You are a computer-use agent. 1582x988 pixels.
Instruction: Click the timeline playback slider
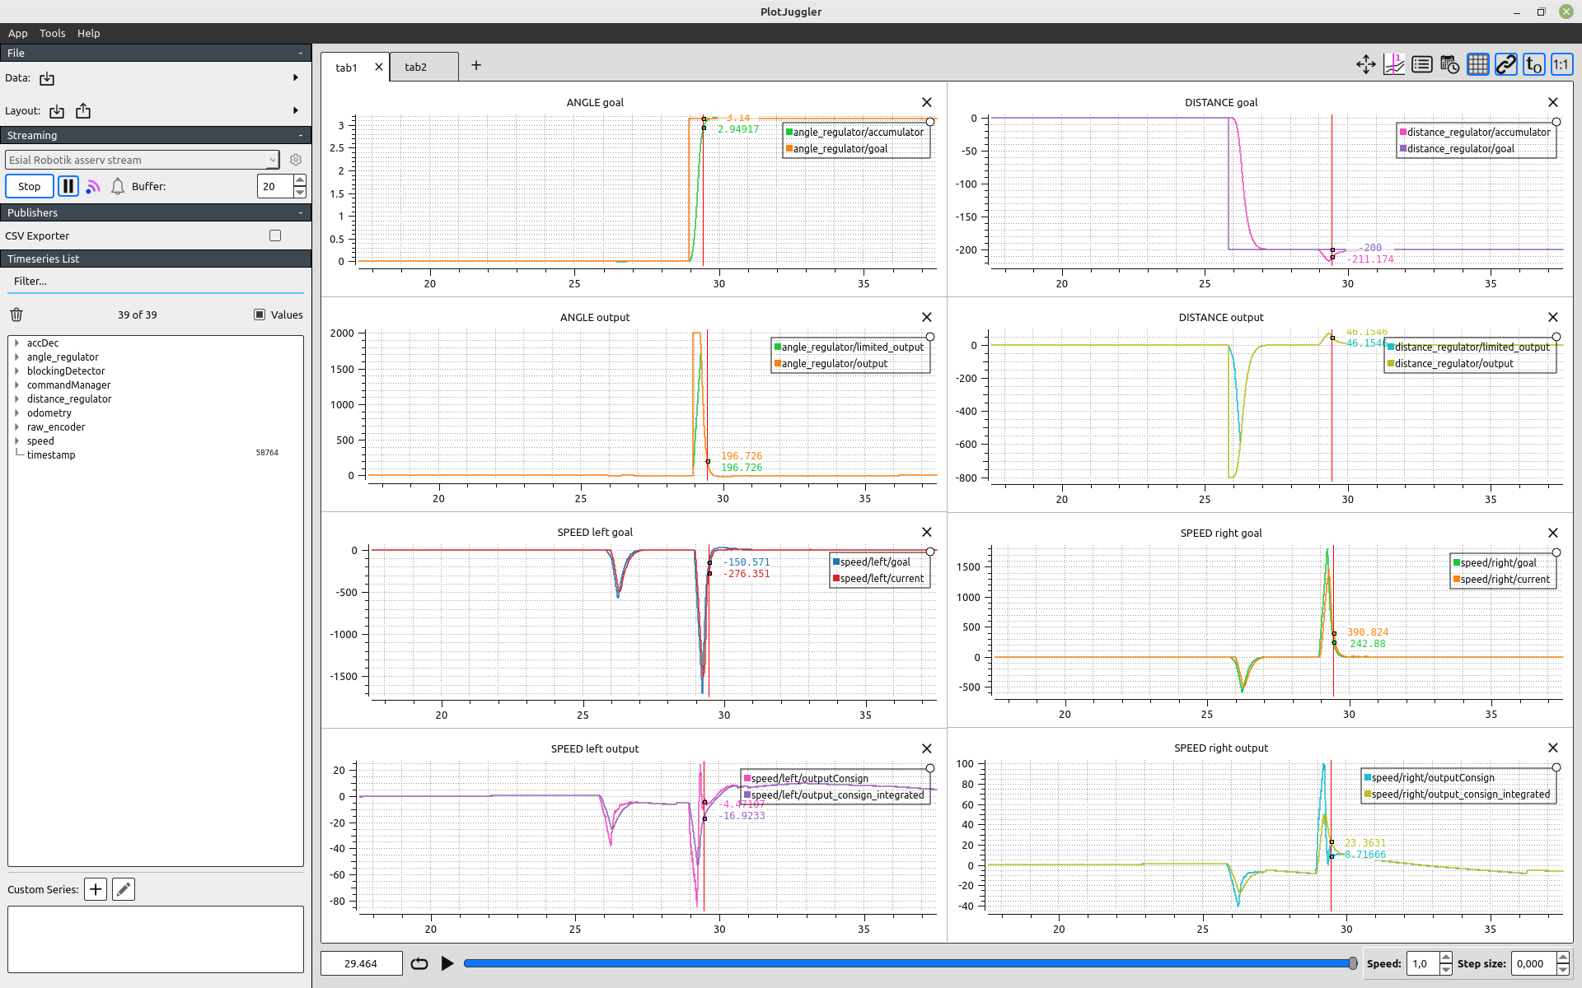906,963
